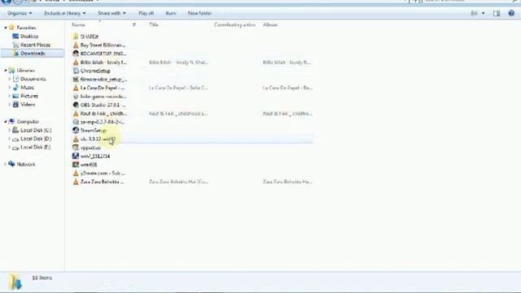Open the SHAREit folder icon
521x293 pixels.
[x=76, y=36]
